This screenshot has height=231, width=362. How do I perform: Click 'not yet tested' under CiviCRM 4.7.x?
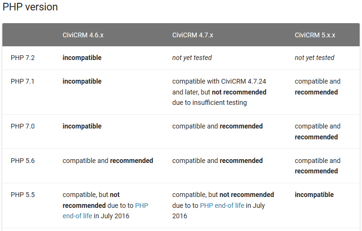point(192,58)
